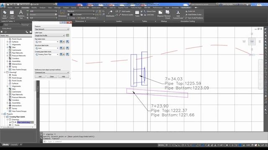Viewport: 268px width, 150px height.
Task: Collapse the Drawing2 tree node
Action: (5, 72)
